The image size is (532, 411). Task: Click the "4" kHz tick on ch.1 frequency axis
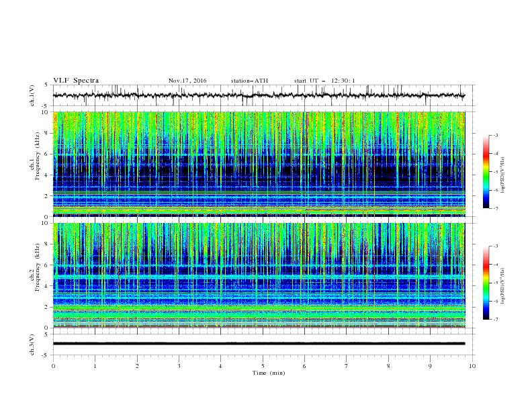pos(48,175)
